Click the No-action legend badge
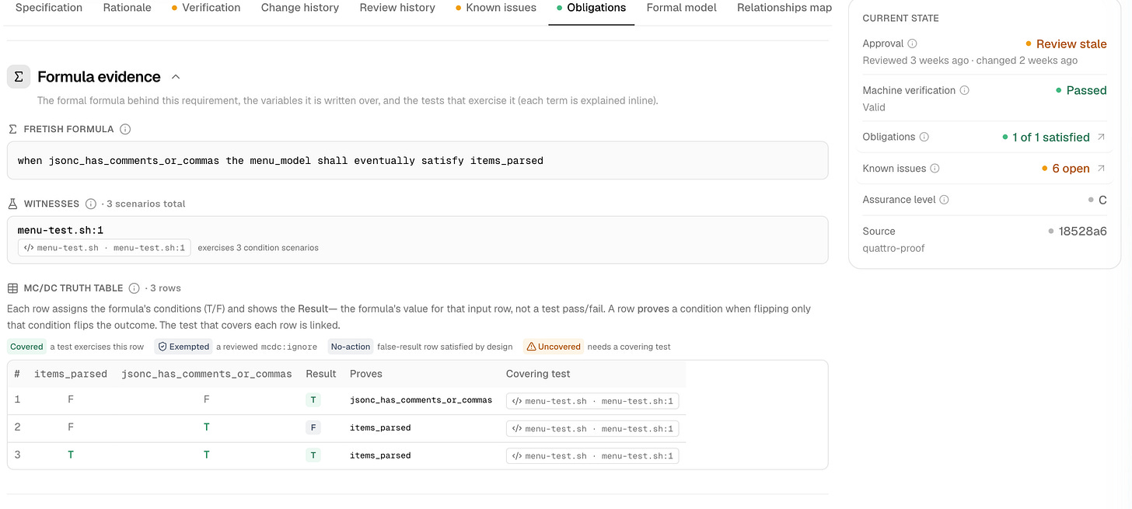Image resolution: width=1132 pixels, height=509 pixels. pos(350,347)
